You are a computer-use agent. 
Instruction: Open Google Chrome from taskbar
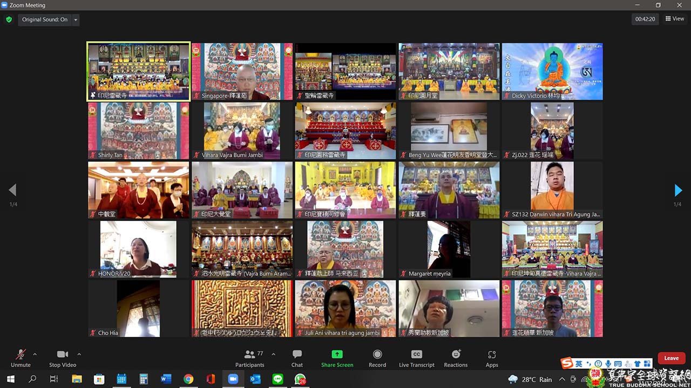click(188, 379)
